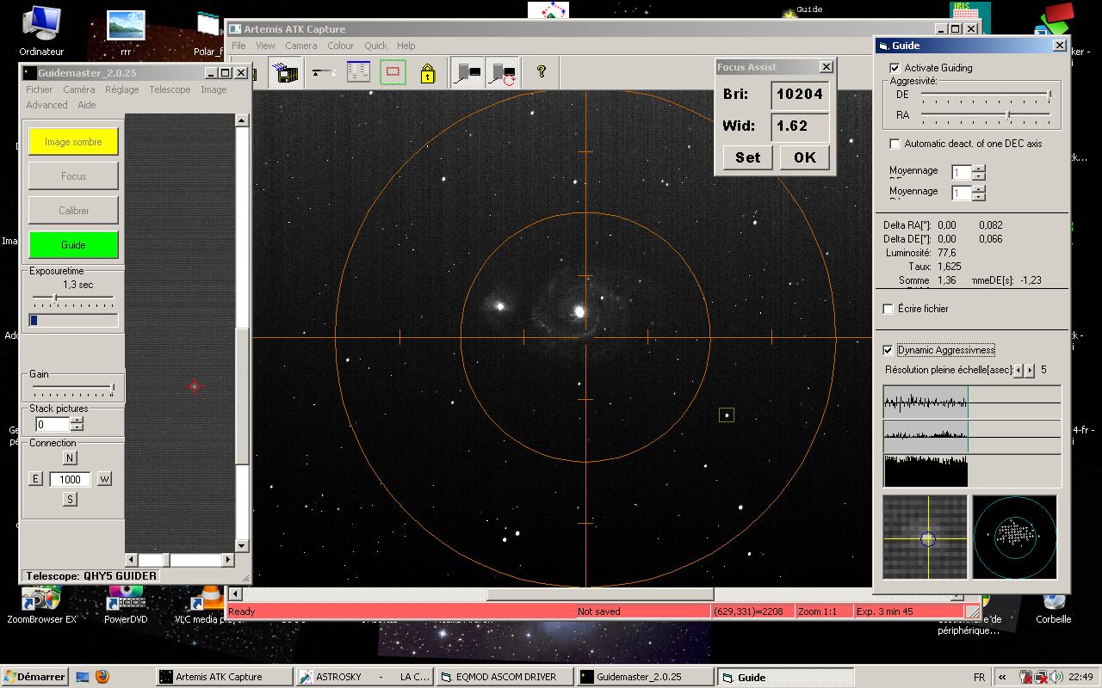Viewport: 1102px width, 688px height.
Task: Open the Démarrer start menu
Action: (x=34, y=677)
